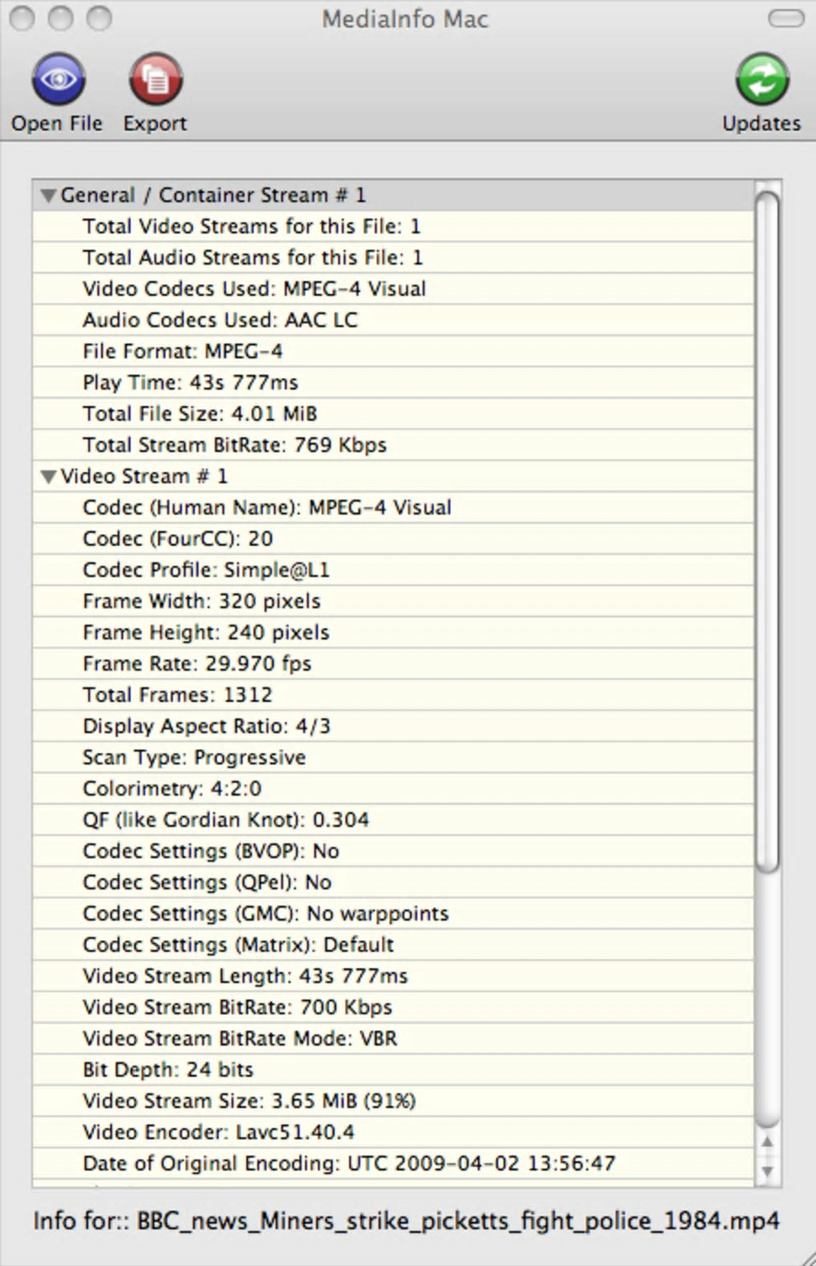
Task: Select 'Video Codecs Used: MPEG-4 Visual' row
Action: point(393,289)
